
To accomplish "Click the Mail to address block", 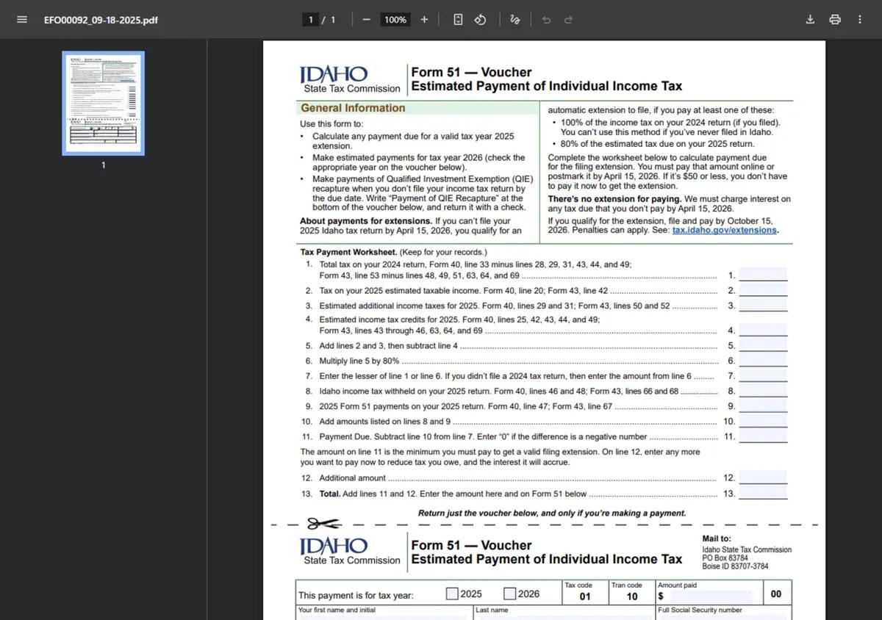I will (747, 554).
